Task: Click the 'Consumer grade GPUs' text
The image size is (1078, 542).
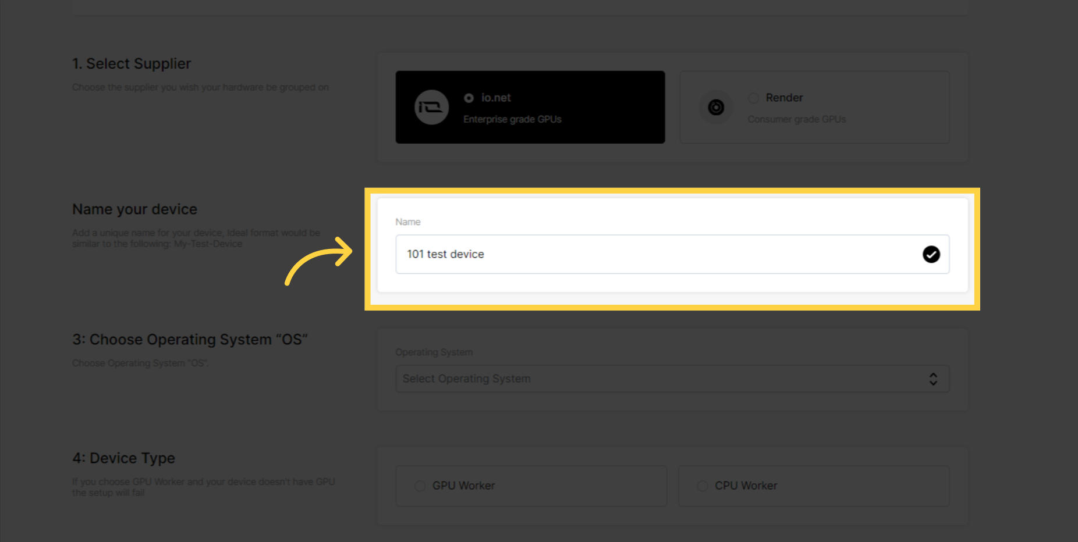Action: click(797, 119)
